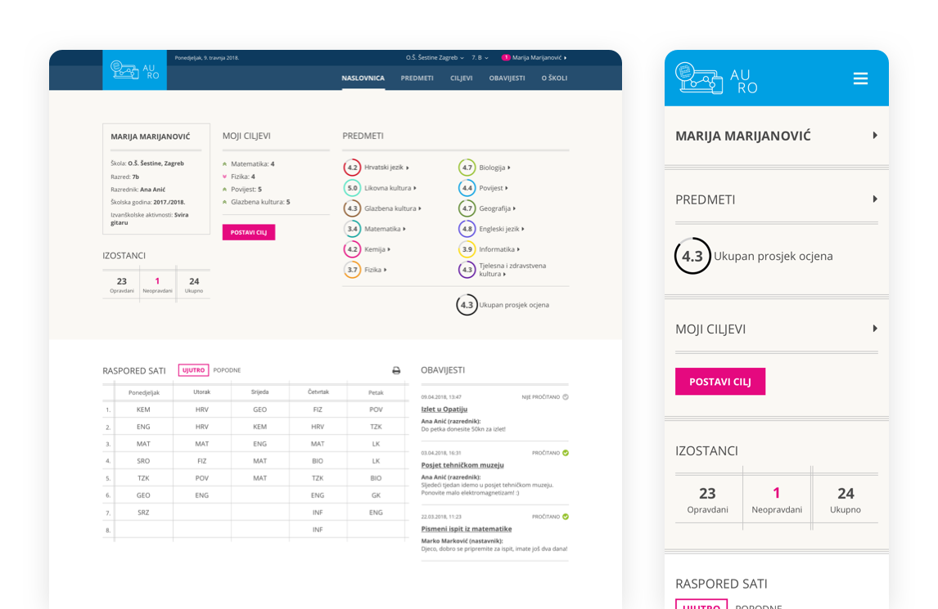Screen dimensions: 938x609
Task: Click the 5.0 grade circle for Likovna kultura
Action: click(x=352, y=188)
